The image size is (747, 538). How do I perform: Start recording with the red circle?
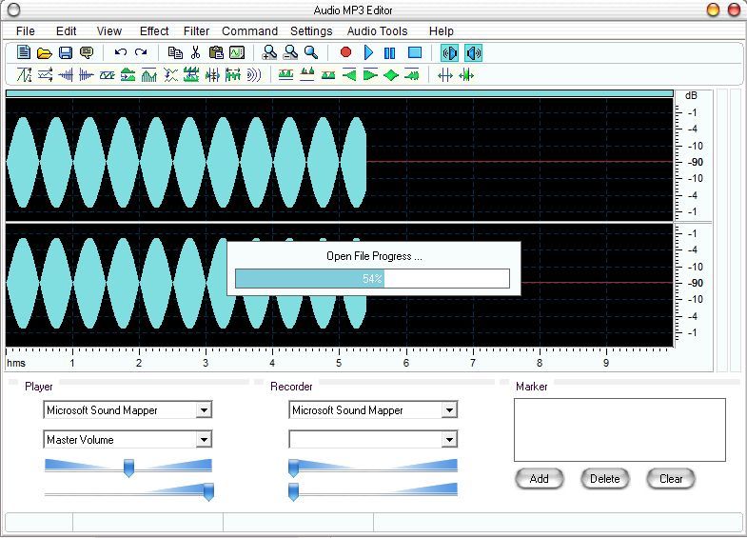(x=345, y=52)
